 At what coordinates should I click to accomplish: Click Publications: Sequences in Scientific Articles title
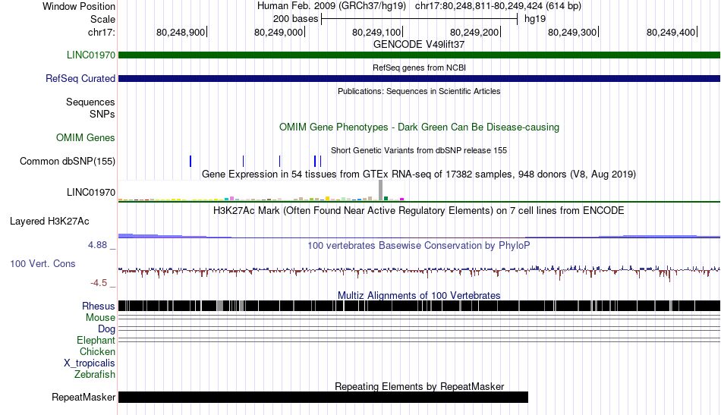[x=419, y=91]
